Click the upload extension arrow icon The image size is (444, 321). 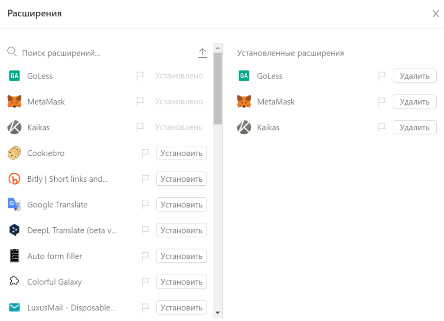202,53
